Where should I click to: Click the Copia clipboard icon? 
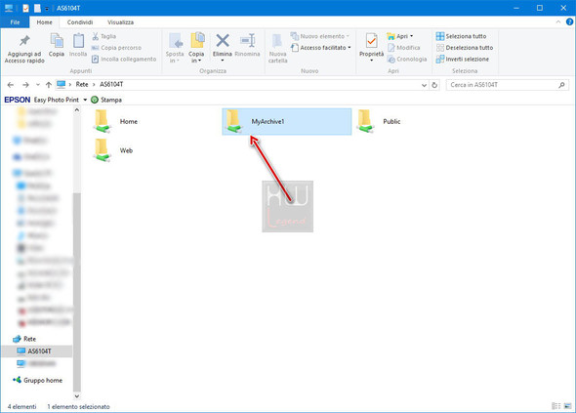pyautogui.click(x=57, y=45)
